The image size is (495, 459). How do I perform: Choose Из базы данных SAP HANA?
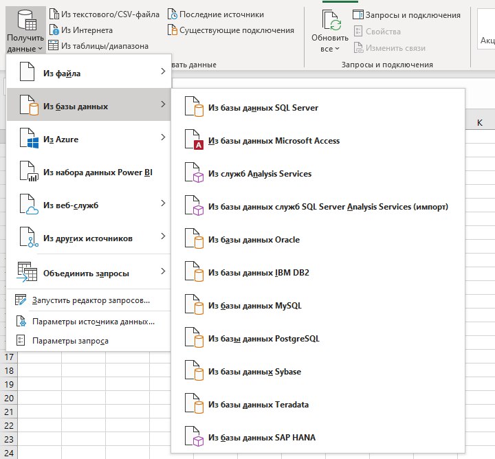318,437
